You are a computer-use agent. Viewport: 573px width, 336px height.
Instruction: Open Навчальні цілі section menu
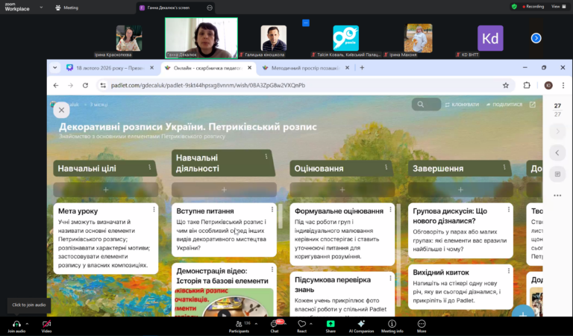(149, 167)
